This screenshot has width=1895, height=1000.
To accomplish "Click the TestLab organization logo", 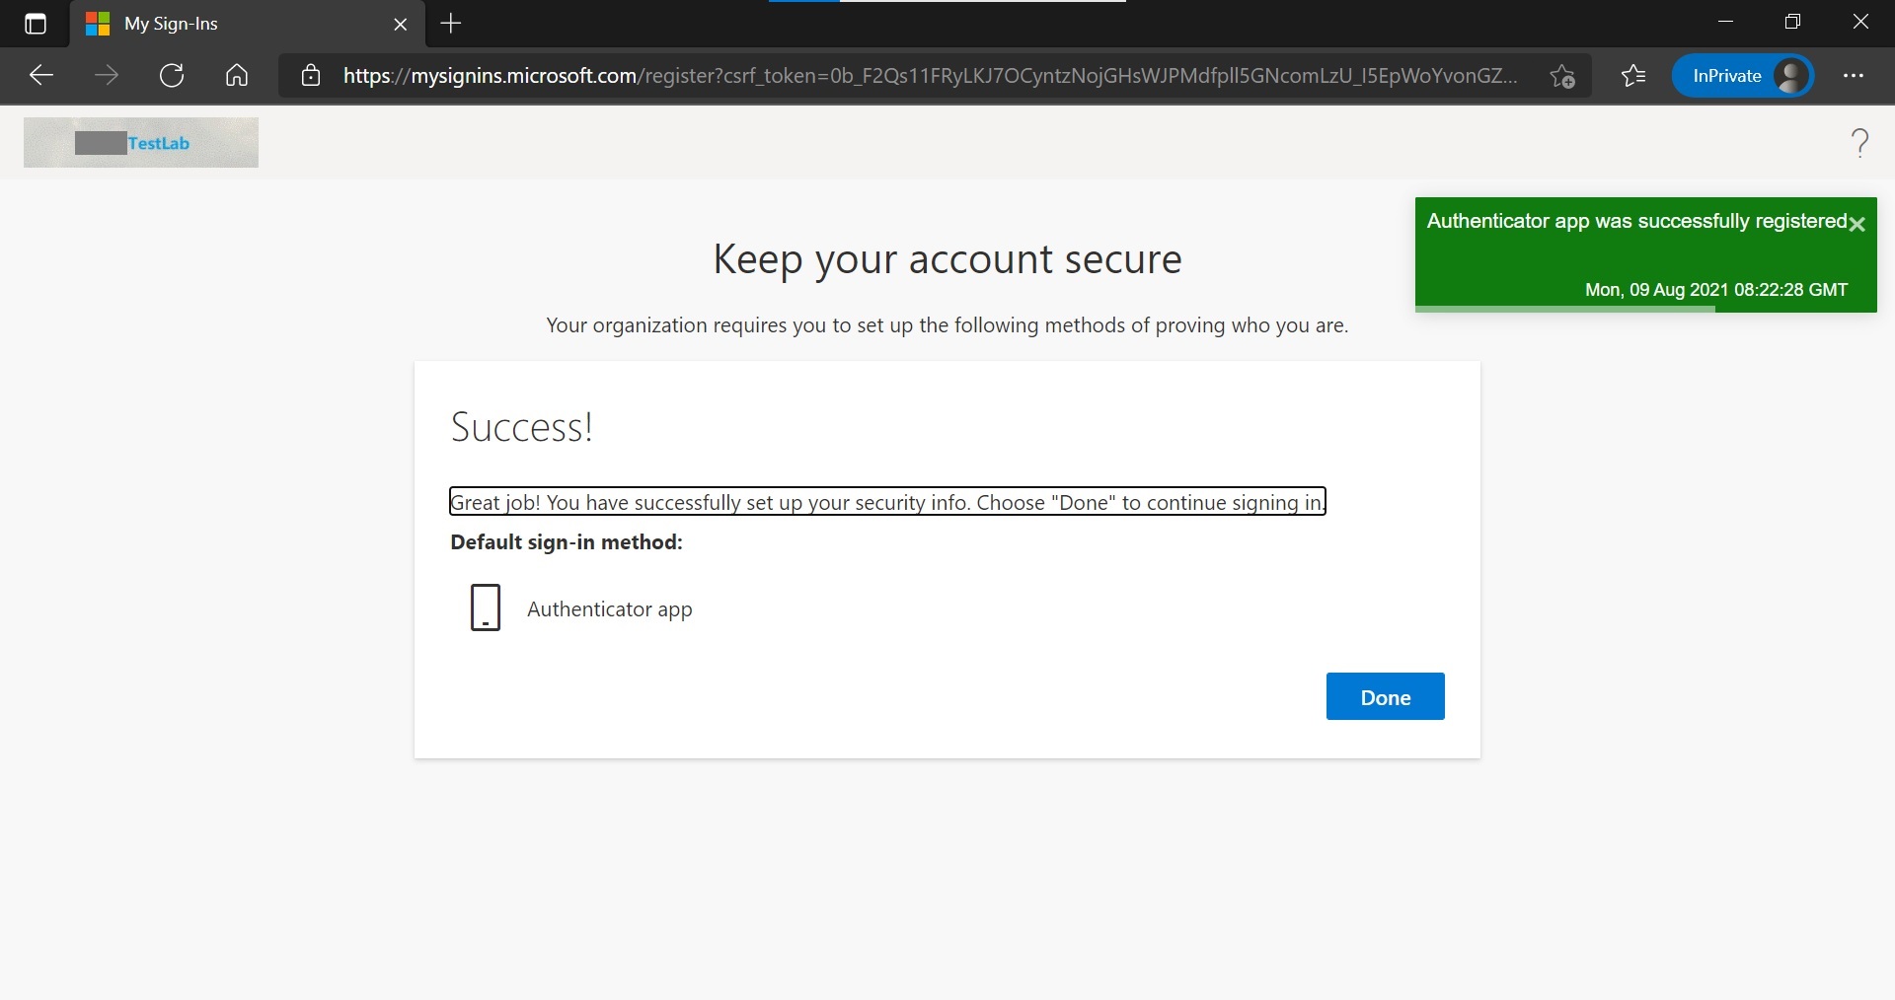I will (x=140, y=142).
